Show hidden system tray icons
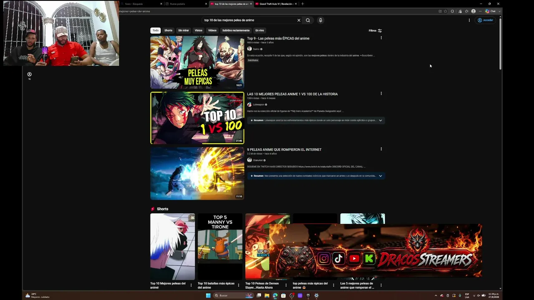Screen dimensions: 534x300 coord(436,295)
